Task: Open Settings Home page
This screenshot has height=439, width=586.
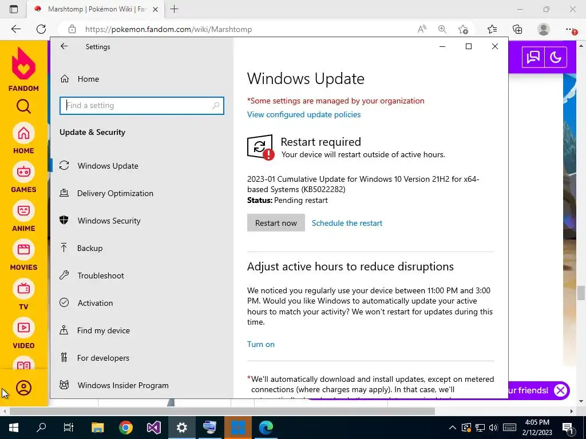Action: click(x=88, y=79)
